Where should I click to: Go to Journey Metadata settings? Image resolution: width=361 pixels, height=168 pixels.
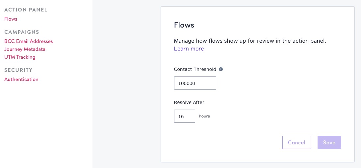25,49
